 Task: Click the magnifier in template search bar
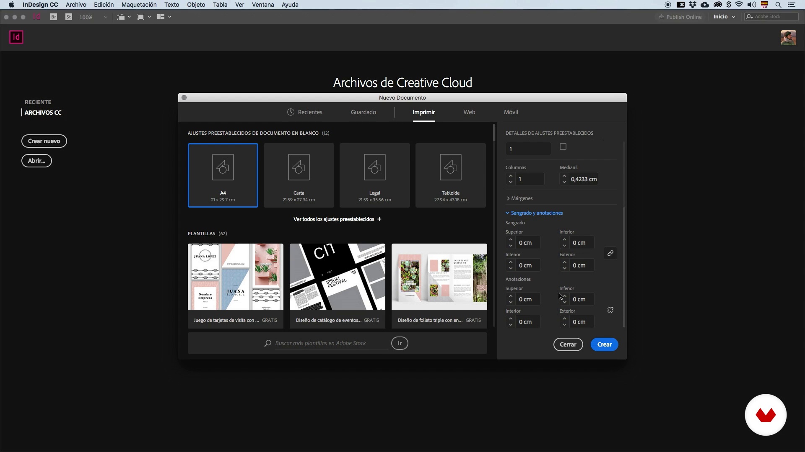(268, 344)
